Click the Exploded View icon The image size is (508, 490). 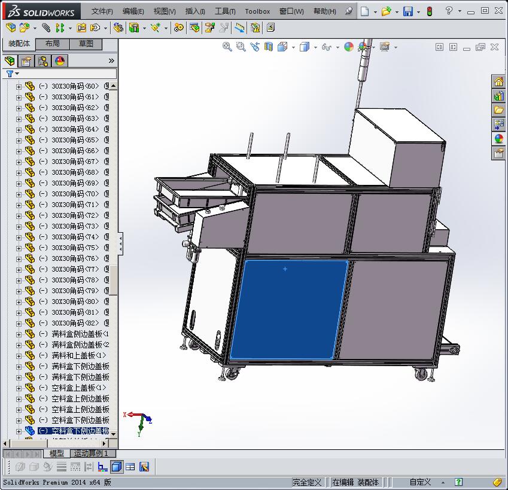(x=210, y=28)
